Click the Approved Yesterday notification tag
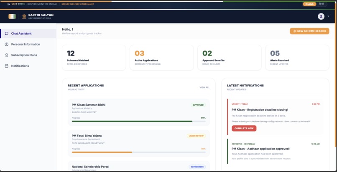The width and height of the screenshot is (337, 172). coord(243,144)
